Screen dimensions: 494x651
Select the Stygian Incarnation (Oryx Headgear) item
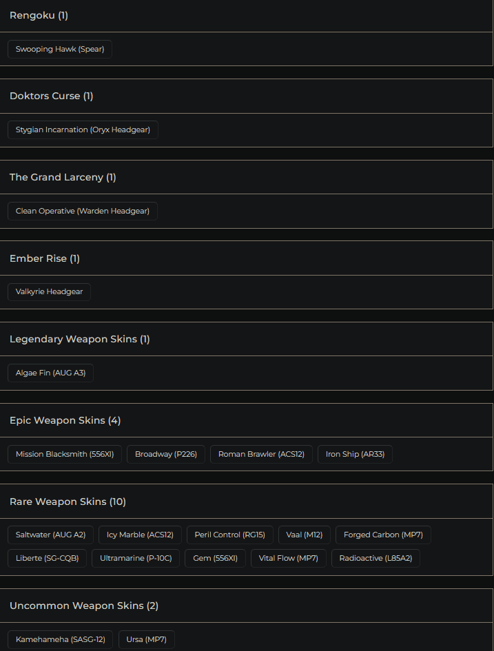coord(83,130)
